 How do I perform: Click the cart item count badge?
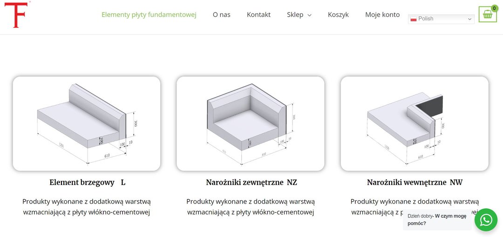494,8
